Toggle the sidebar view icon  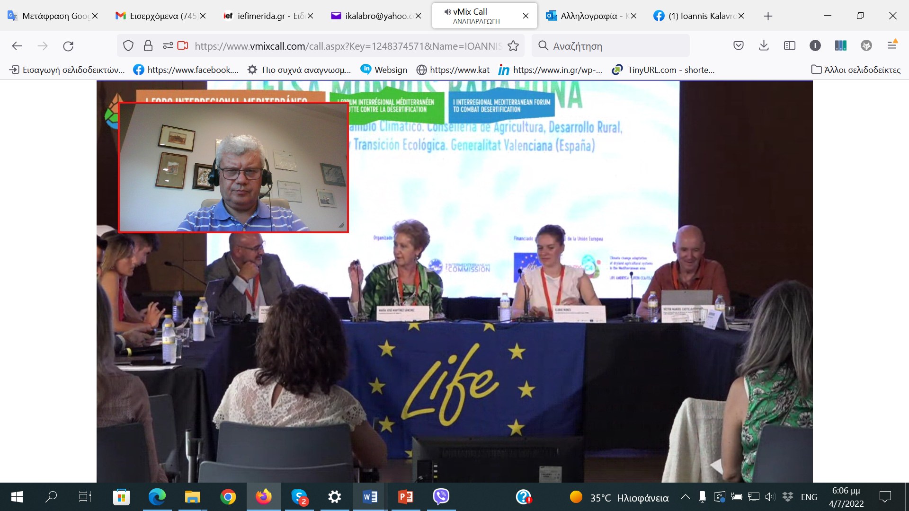pyautogui.click(x=789, y=46)
